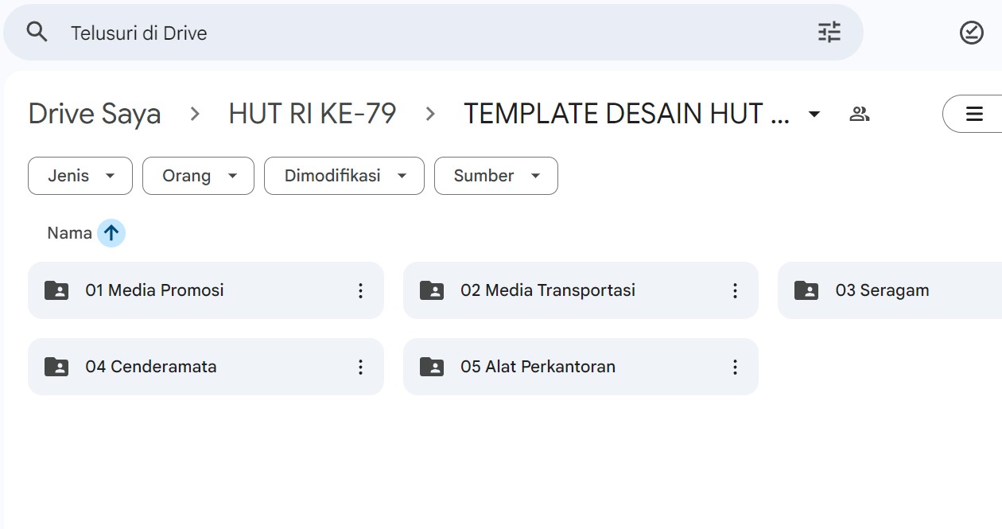Expand the Sumber filter dropdown
Viewport: 1002px width, 529px height.
pos(495,176)
